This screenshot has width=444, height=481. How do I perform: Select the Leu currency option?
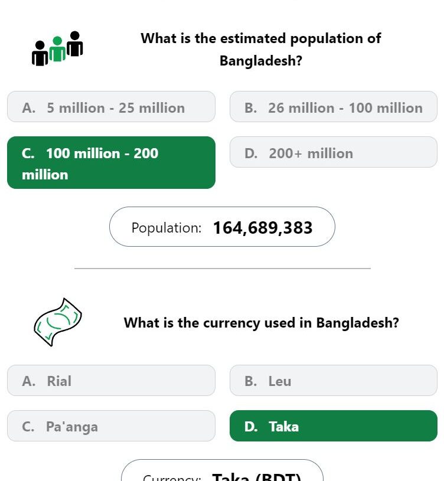tap(333, 381)
